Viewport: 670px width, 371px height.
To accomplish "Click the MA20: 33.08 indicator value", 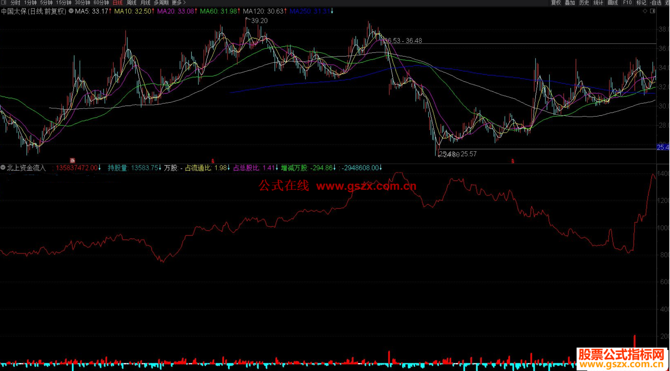I will pyautogui.click(x=177, y=11).
